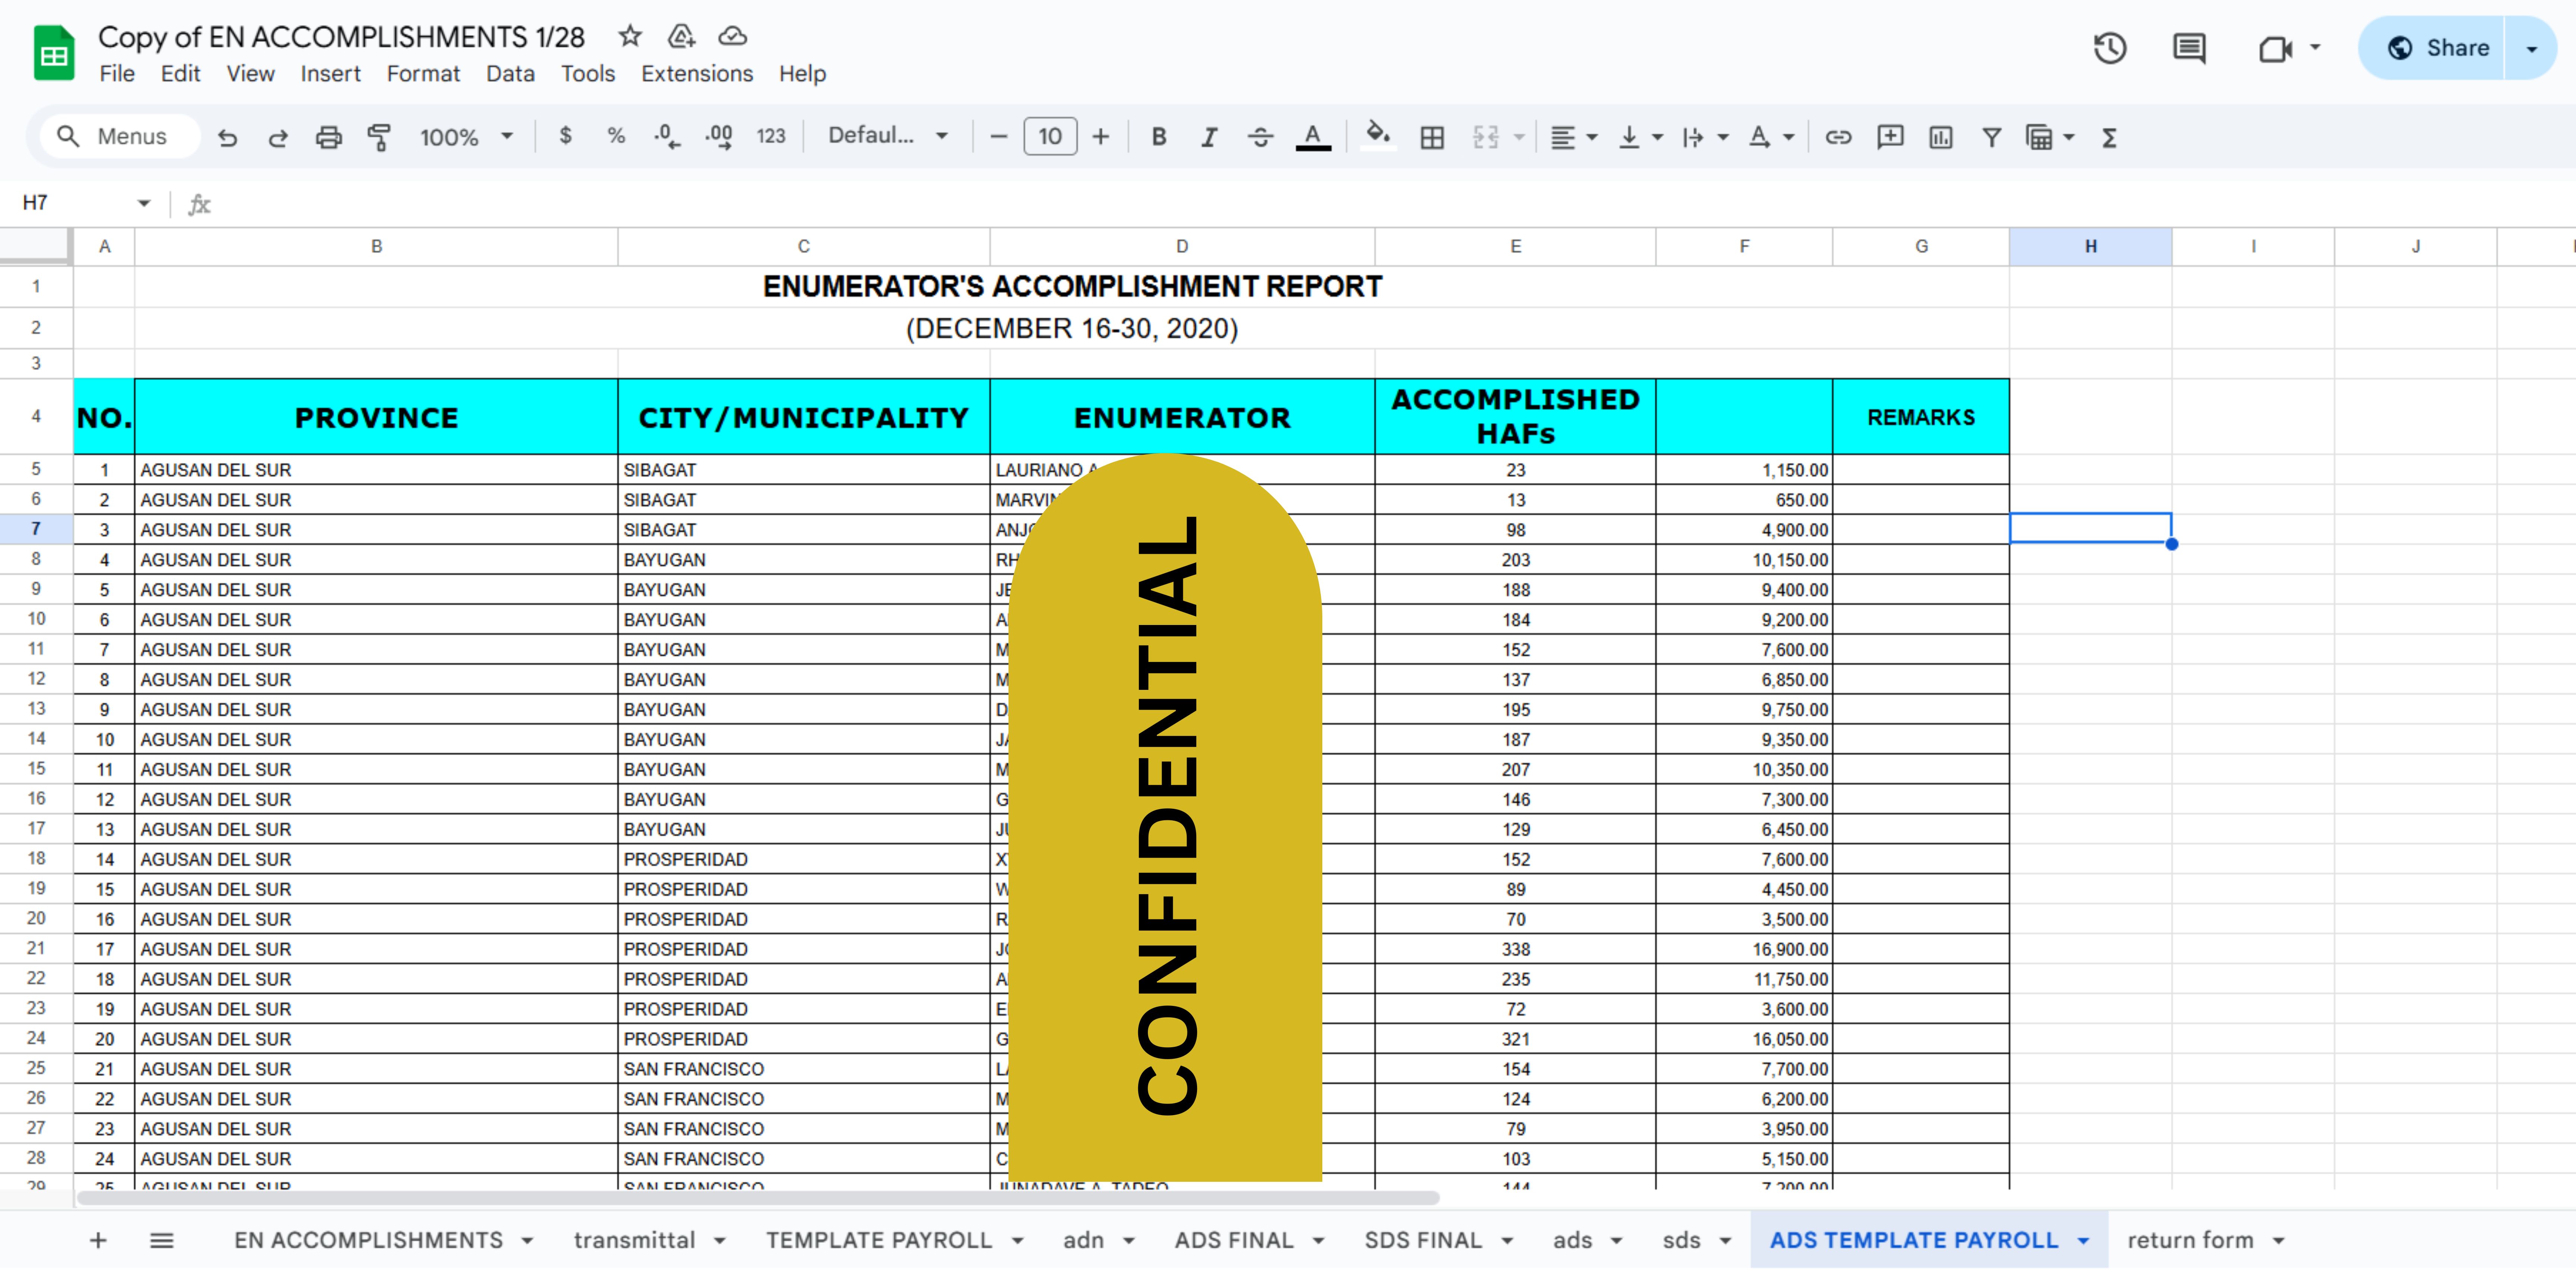
Task: Expand filter views dropdown
Action: coord(2069,137)
